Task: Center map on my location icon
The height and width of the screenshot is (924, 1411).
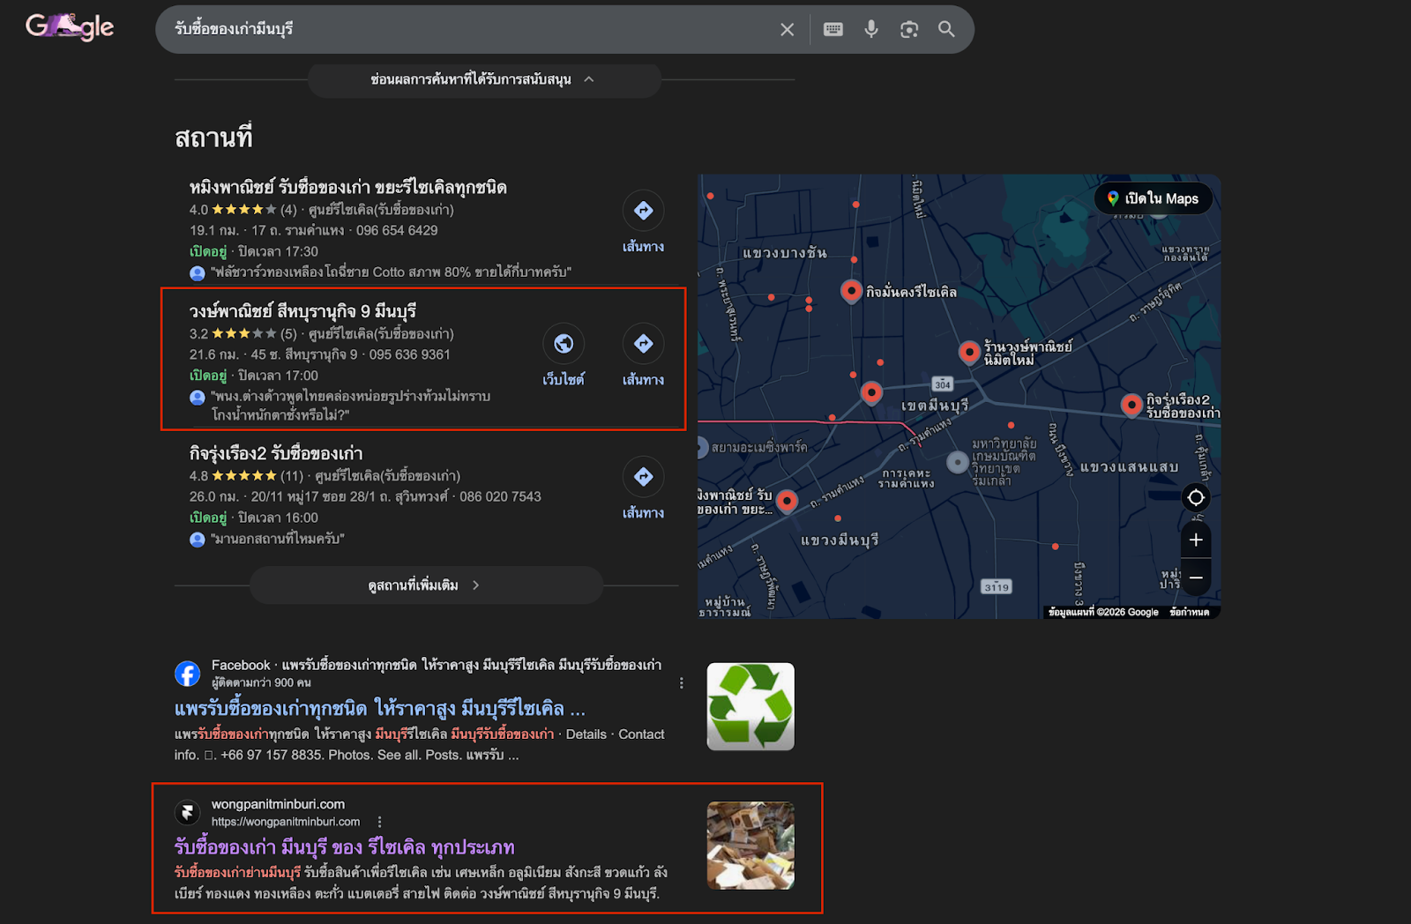Action: coord(1196,497)
